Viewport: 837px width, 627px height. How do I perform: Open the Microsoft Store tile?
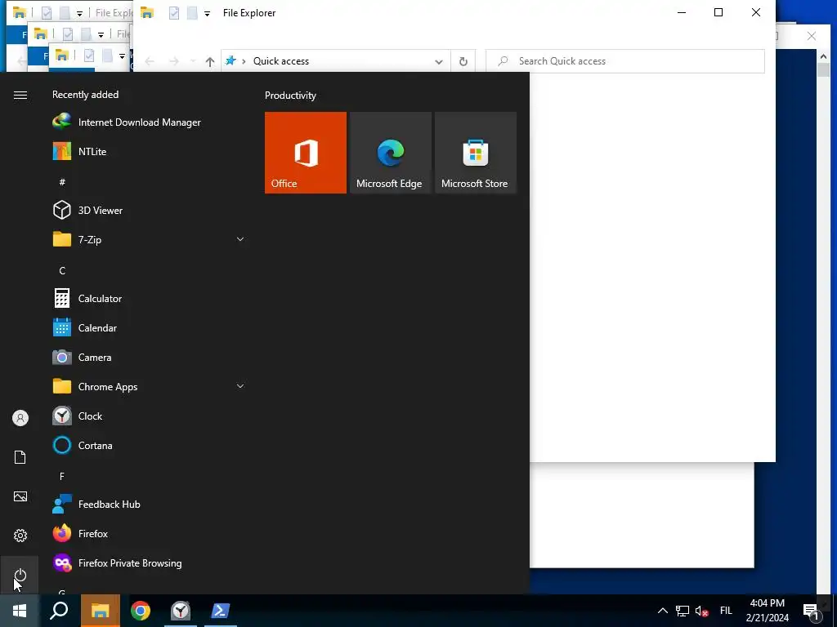476,153
